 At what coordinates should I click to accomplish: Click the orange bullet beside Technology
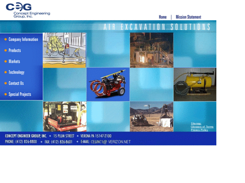click(6, 72)
